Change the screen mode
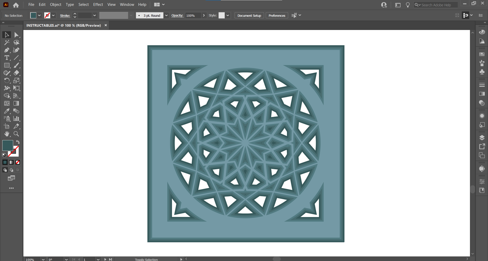Screen dimensions: 488x261 [x=11, y=178]
